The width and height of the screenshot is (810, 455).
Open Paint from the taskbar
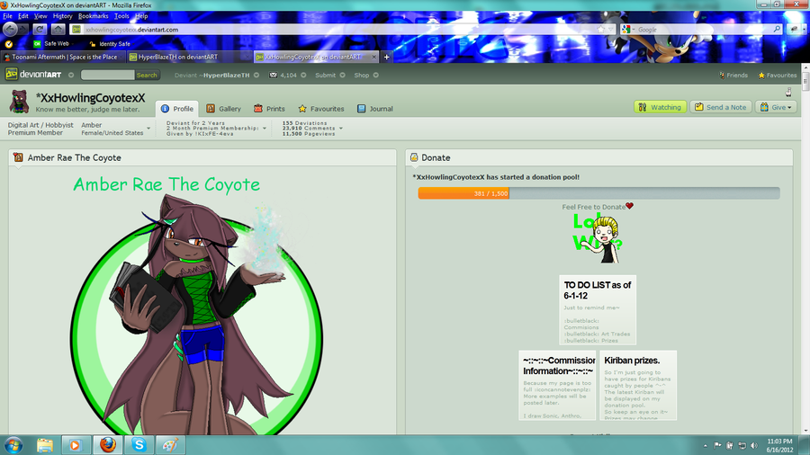[x=170, y=445]
